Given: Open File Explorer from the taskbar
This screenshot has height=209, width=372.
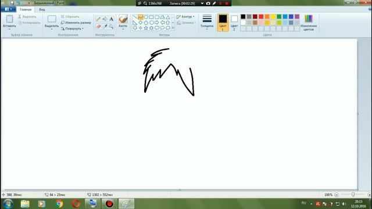Looking at the screenshot, I should coord(25,204).
